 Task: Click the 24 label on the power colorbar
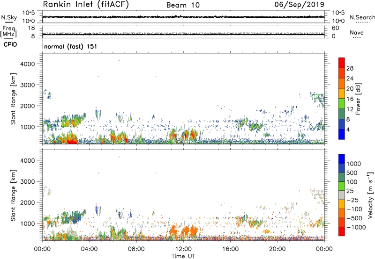[x=350, y=79]
